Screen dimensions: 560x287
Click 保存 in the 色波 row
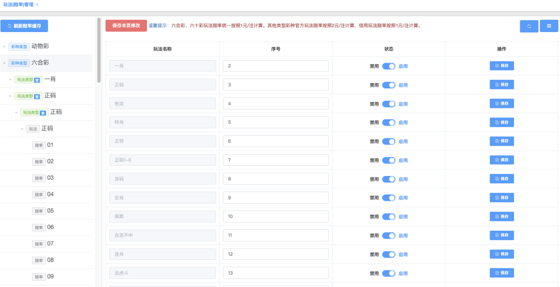pyautogui.click(x=502, y=104)
